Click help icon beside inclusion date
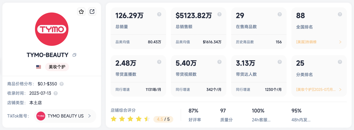Image resolution: width=354 pixels, height=130 pixels. pyautogui.click(x=55, y=93)
